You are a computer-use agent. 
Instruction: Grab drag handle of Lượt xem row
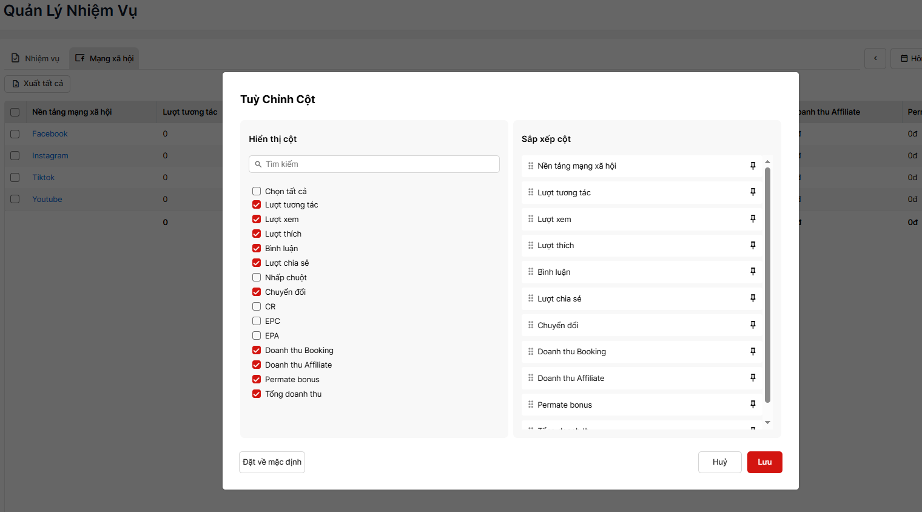[x=531, y=219]
